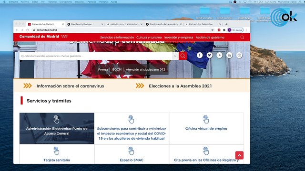Open the Instagram social icon

[x=239, y=55]
